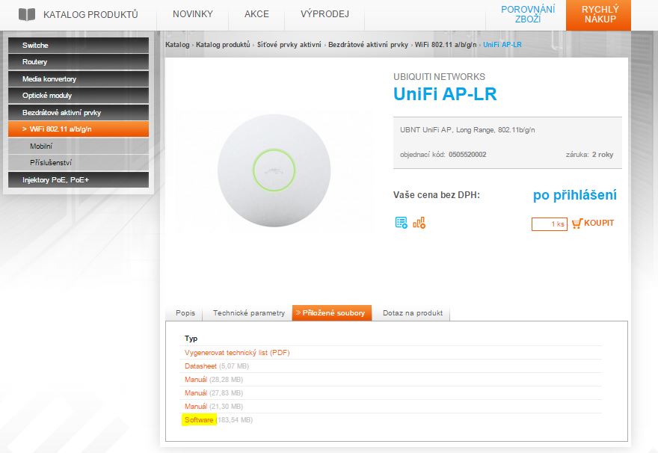
Task: Click the Typ column header
Action: pyautogui.click(x=191, y=339)
